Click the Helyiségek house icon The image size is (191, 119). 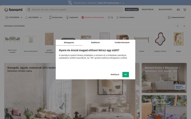27,17
